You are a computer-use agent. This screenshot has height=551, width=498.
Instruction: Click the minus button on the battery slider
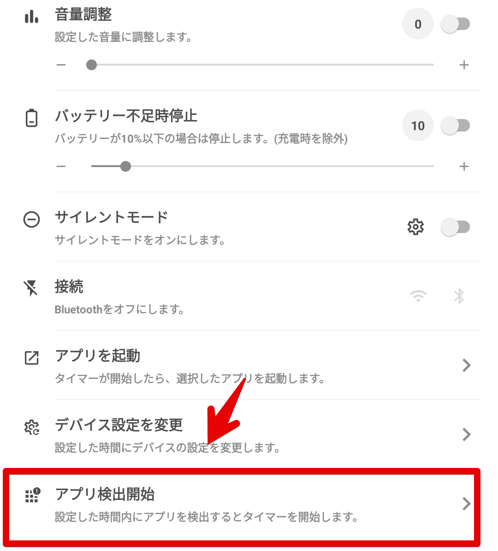point(61,166)
